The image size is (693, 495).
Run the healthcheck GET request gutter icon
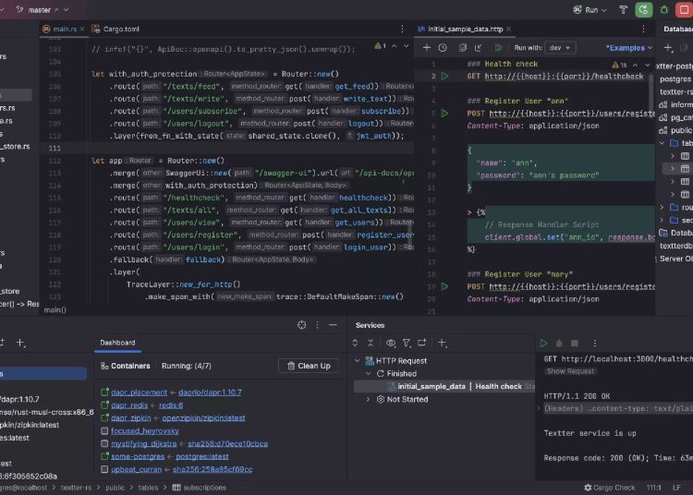coord(444,76)
